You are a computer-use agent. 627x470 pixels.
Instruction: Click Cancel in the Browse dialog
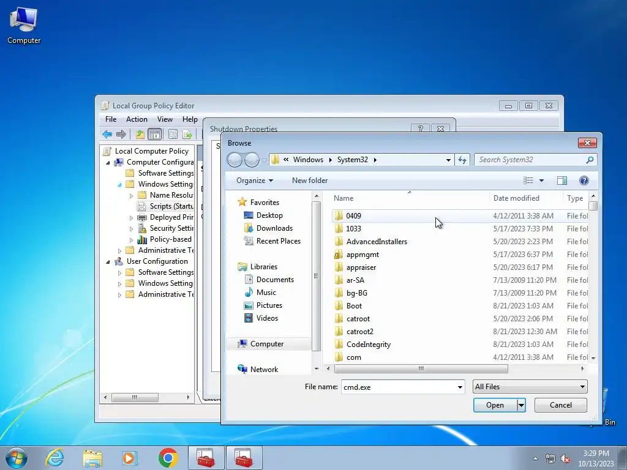tap(561, 405)
